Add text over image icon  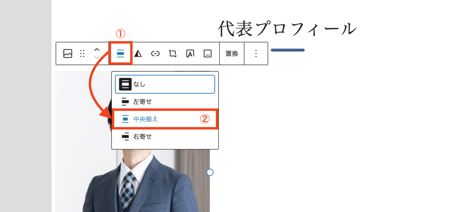[190, 53]
